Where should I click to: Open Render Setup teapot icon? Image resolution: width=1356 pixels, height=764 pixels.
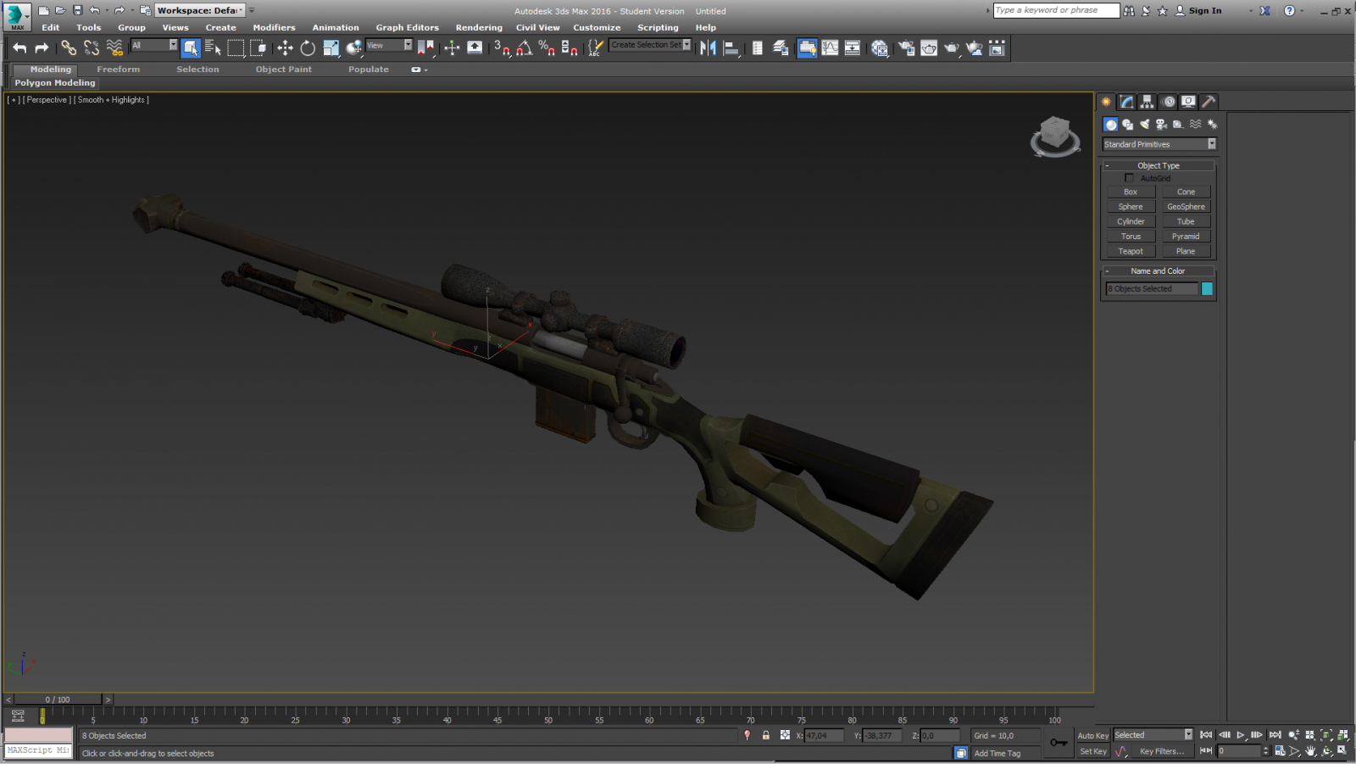click(906, 48)
